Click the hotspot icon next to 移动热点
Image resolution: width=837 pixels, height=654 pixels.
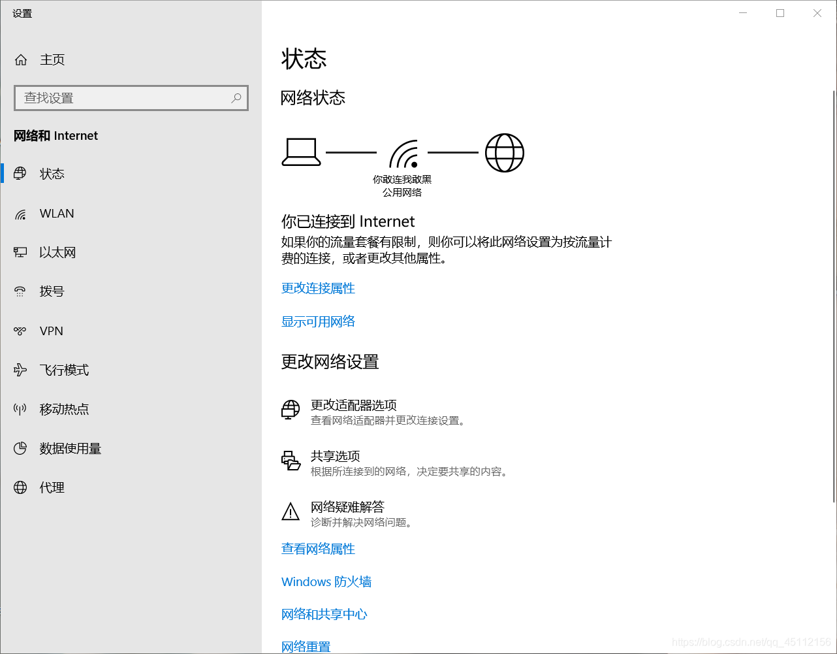tap(20, 409)
